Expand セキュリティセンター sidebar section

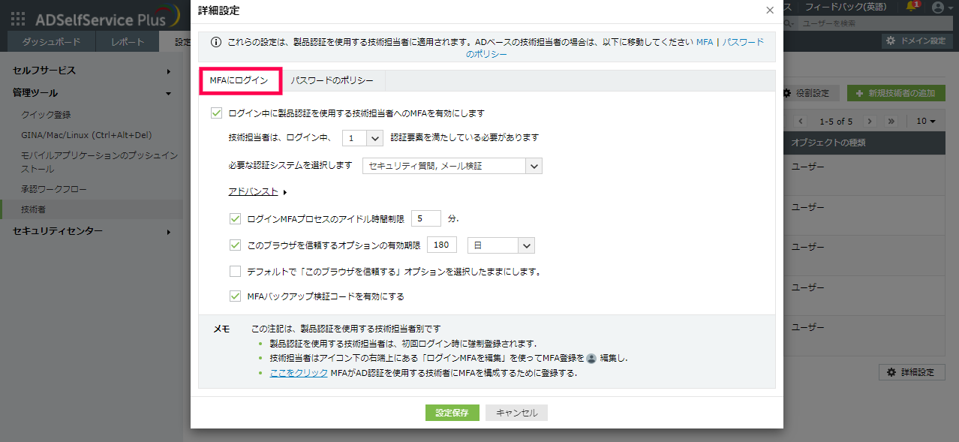pos(92,231)
